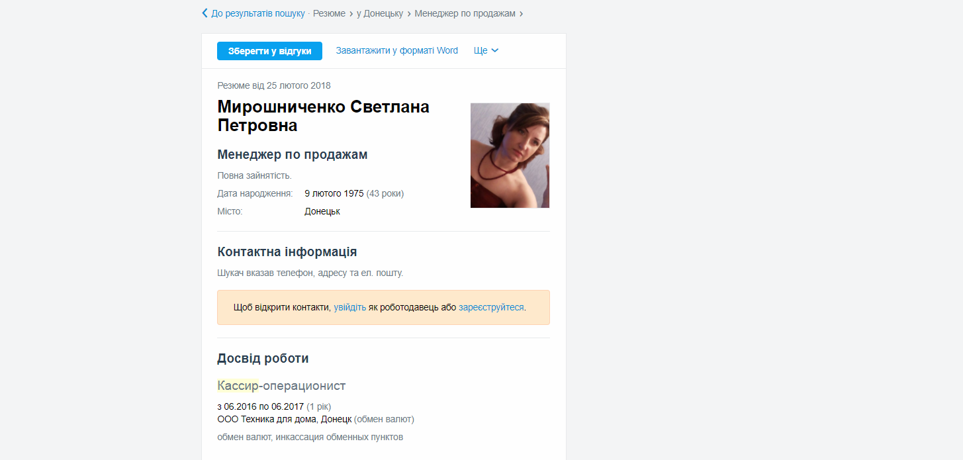This screenshot has height=460, width=963.
Task: Click the highlighted word "Кассир" in job title
Action: 238,386
